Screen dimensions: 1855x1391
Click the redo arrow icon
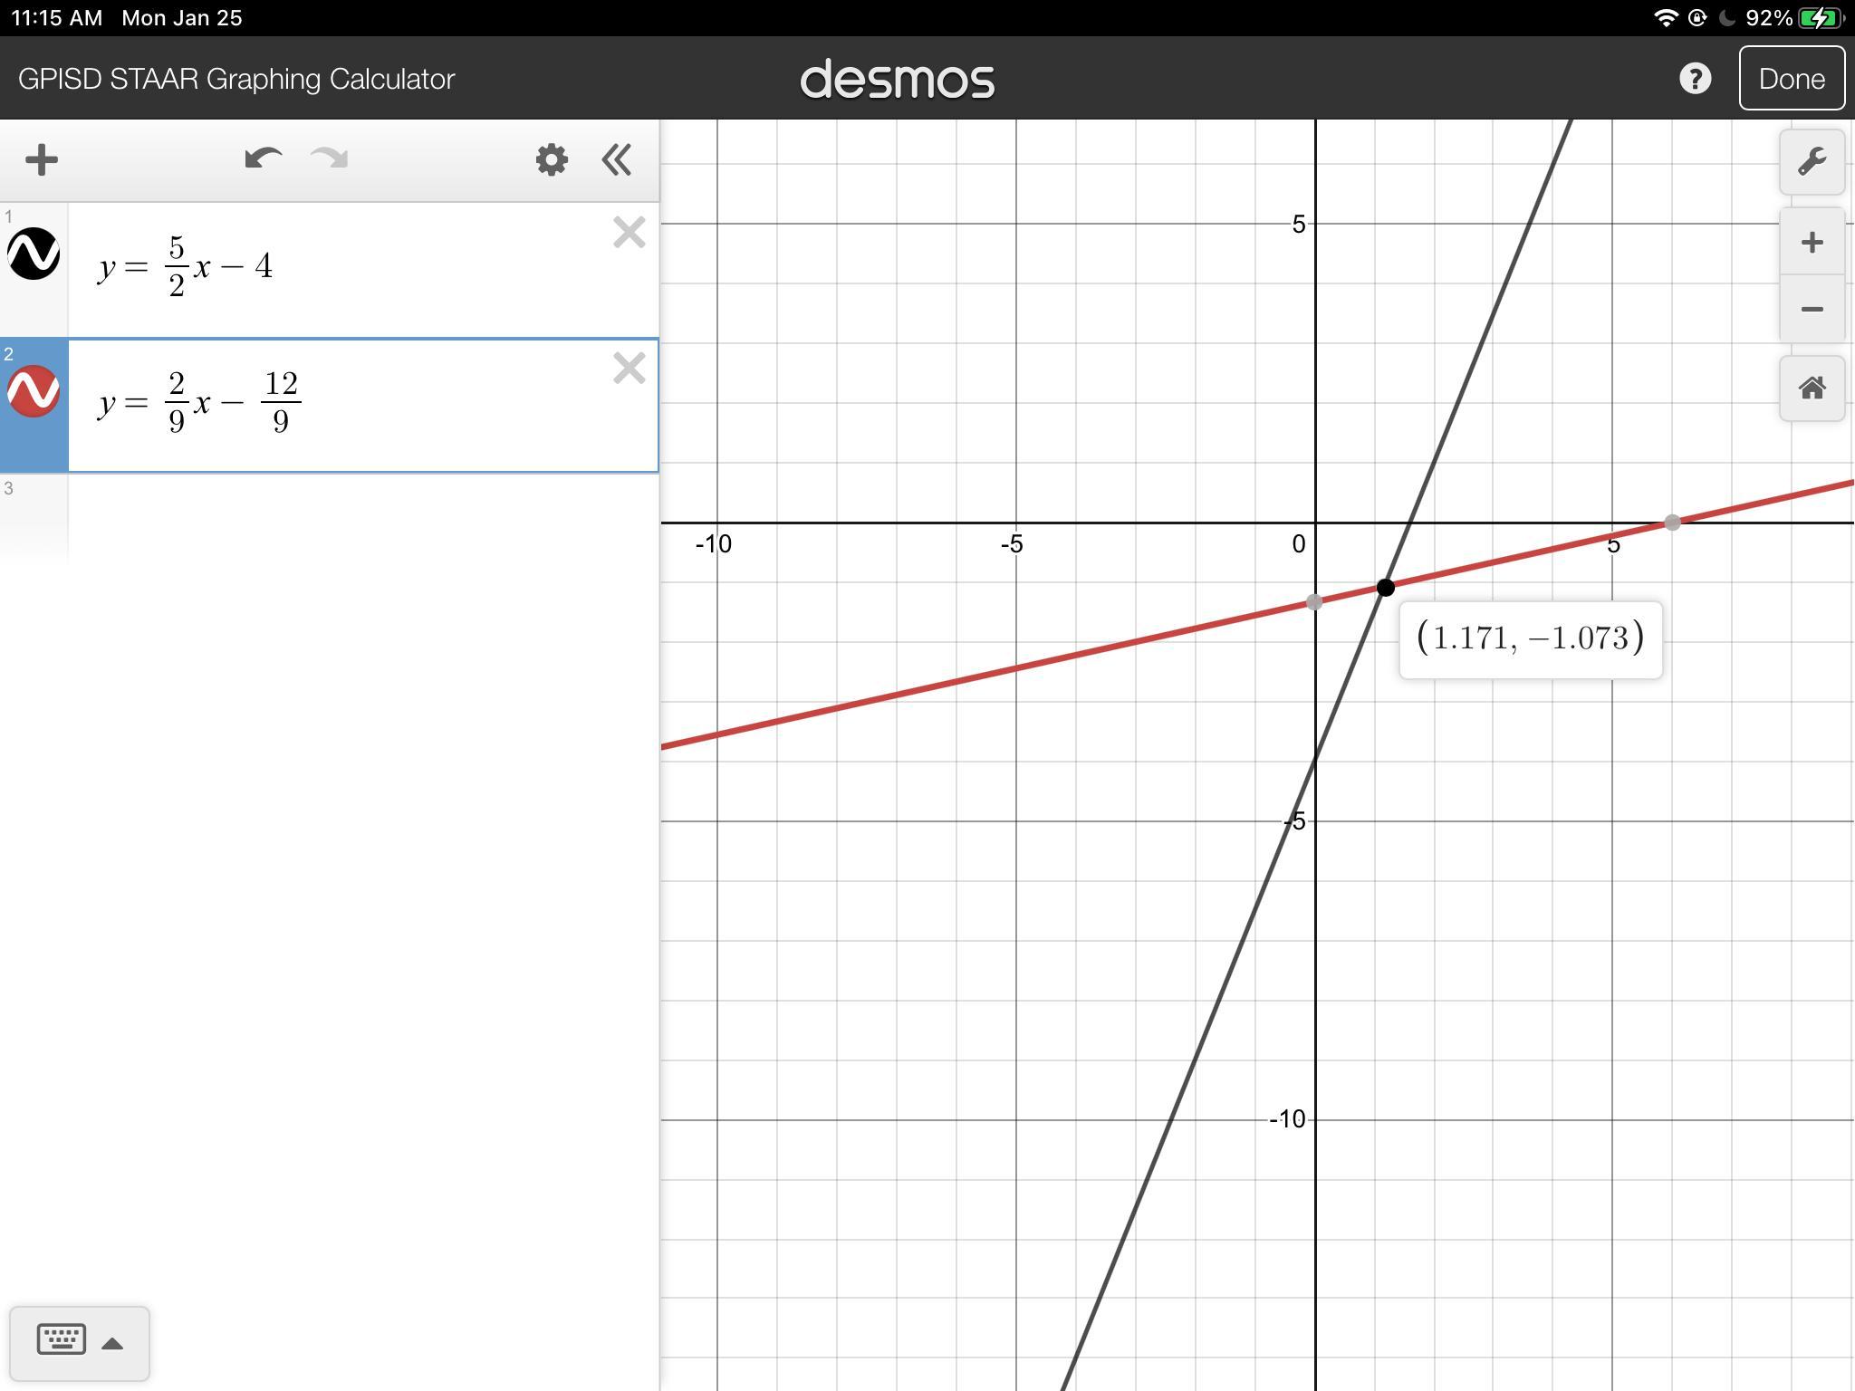click(x=330, y=159)
